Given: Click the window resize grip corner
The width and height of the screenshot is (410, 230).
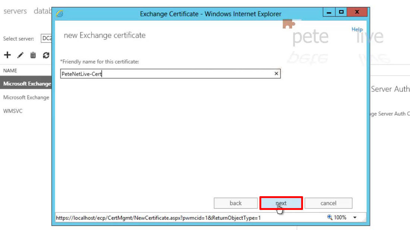Looking at the screenshot, I should click(x=364, y=220).
